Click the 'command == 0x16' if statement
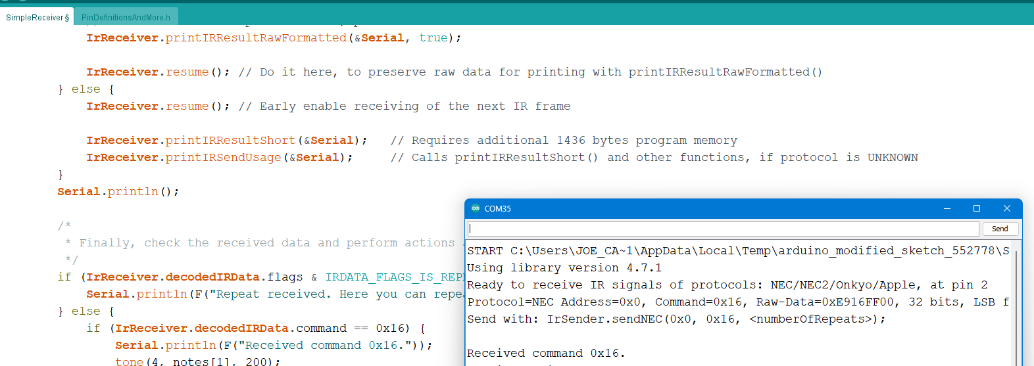The width and height of the screenshot is (1034, 366). [x=256, y=328]
